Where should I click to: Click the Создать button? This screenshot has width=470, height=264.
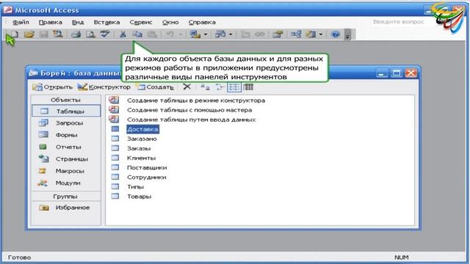tap(155, 87)
